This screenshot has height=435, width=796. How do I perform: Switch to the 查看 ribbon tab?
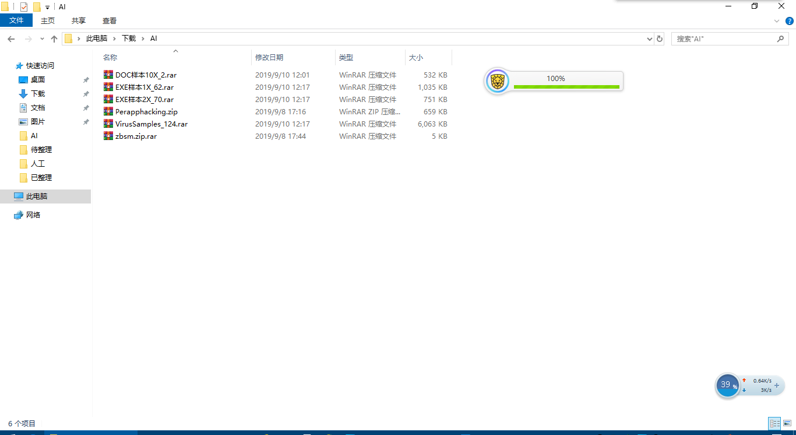(110, 20)
